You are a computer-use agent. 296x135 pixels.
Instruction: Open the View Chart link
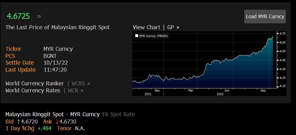pos(146,27)
